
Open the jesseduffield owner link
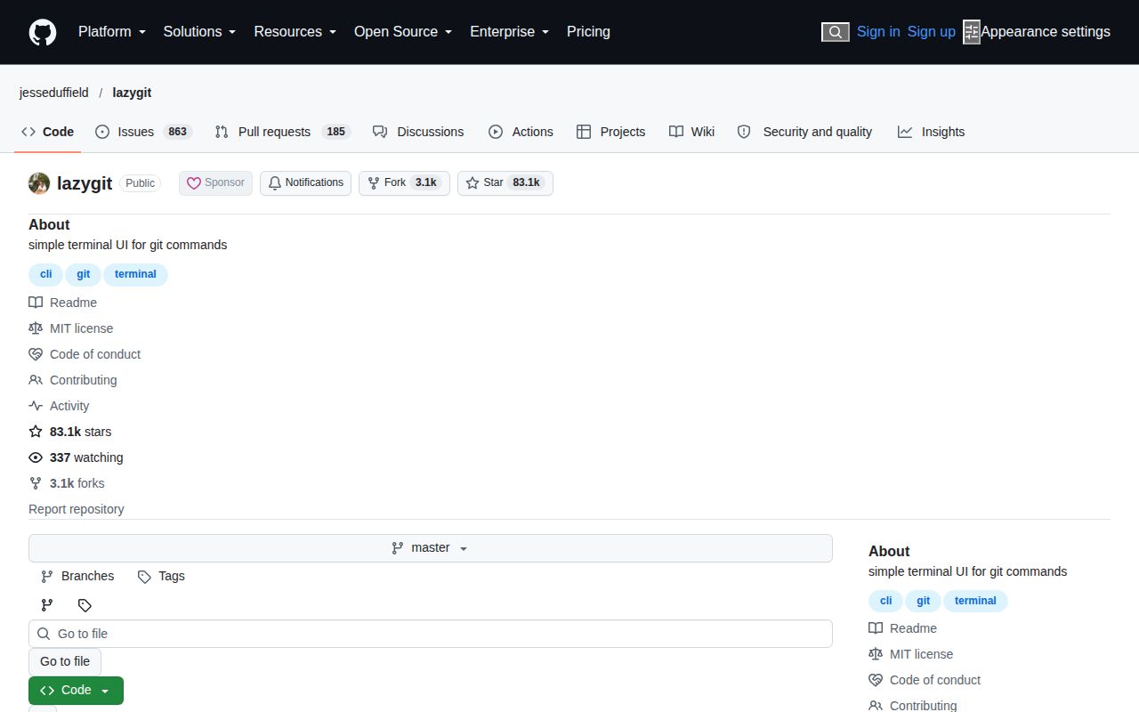click(x=54, y=93)
